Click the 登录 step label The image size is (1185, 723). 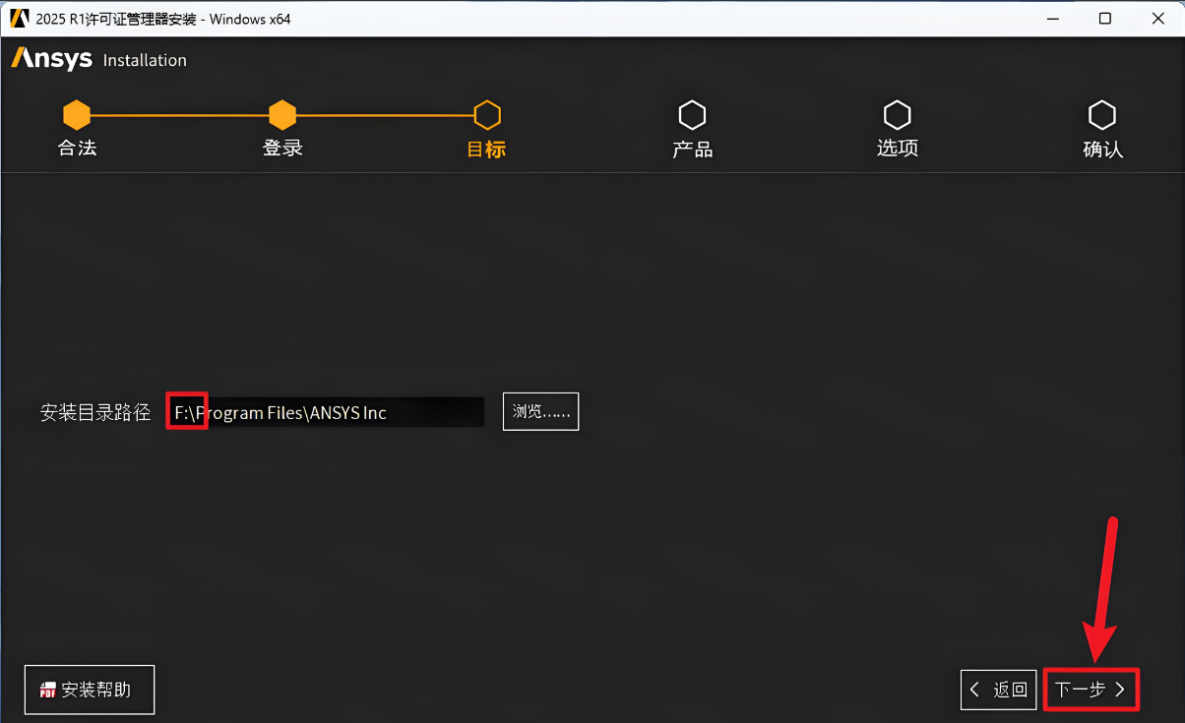(x=282, y=149)
